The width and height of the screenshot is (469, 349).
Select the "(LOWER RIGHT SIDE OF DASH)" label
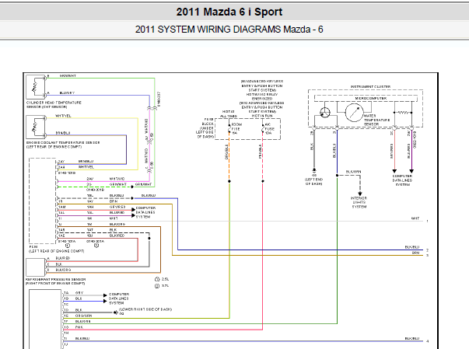(x=145, y=309)
